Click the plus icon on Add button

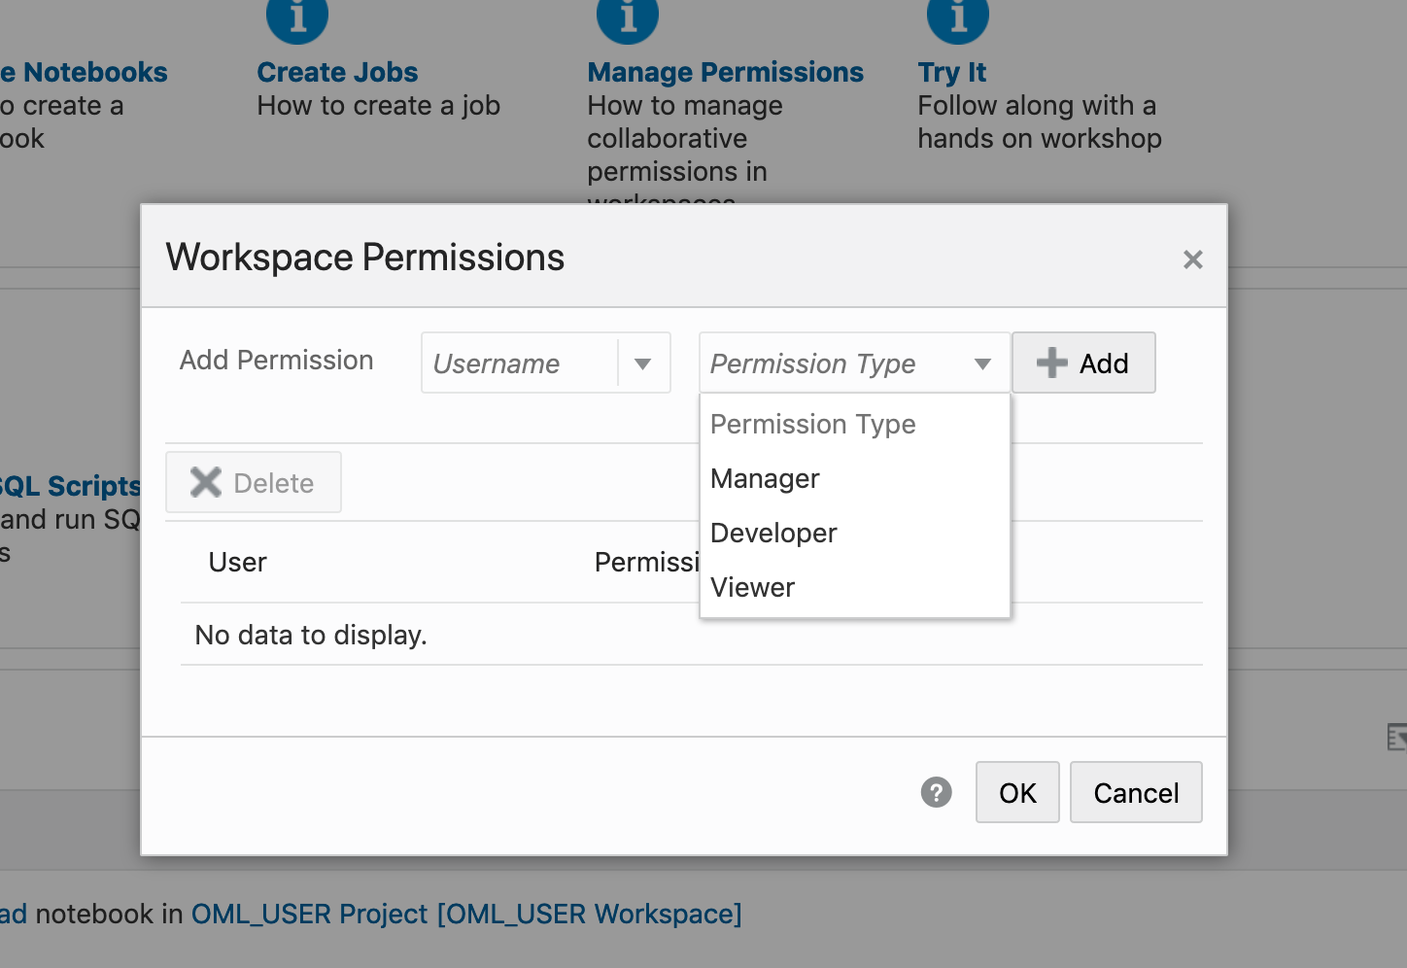pyautogui.click(x=1051, y=363)
